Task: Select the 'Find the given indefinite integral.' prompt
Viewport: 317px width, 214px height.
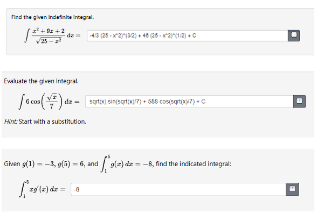Action: pos(53,17)
